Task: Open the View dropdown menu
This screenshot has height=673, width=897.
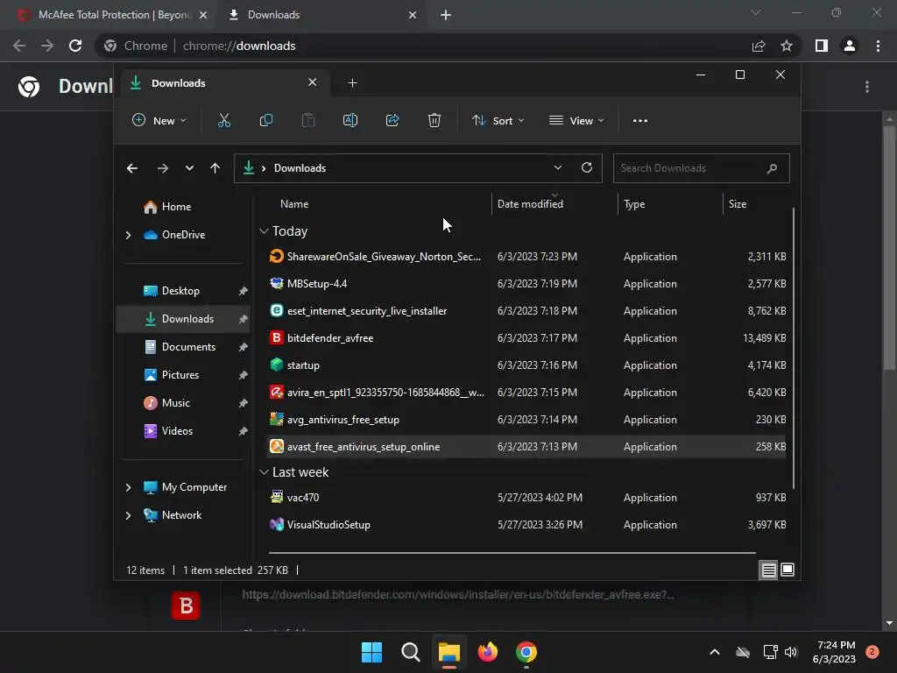Action: 576,120
